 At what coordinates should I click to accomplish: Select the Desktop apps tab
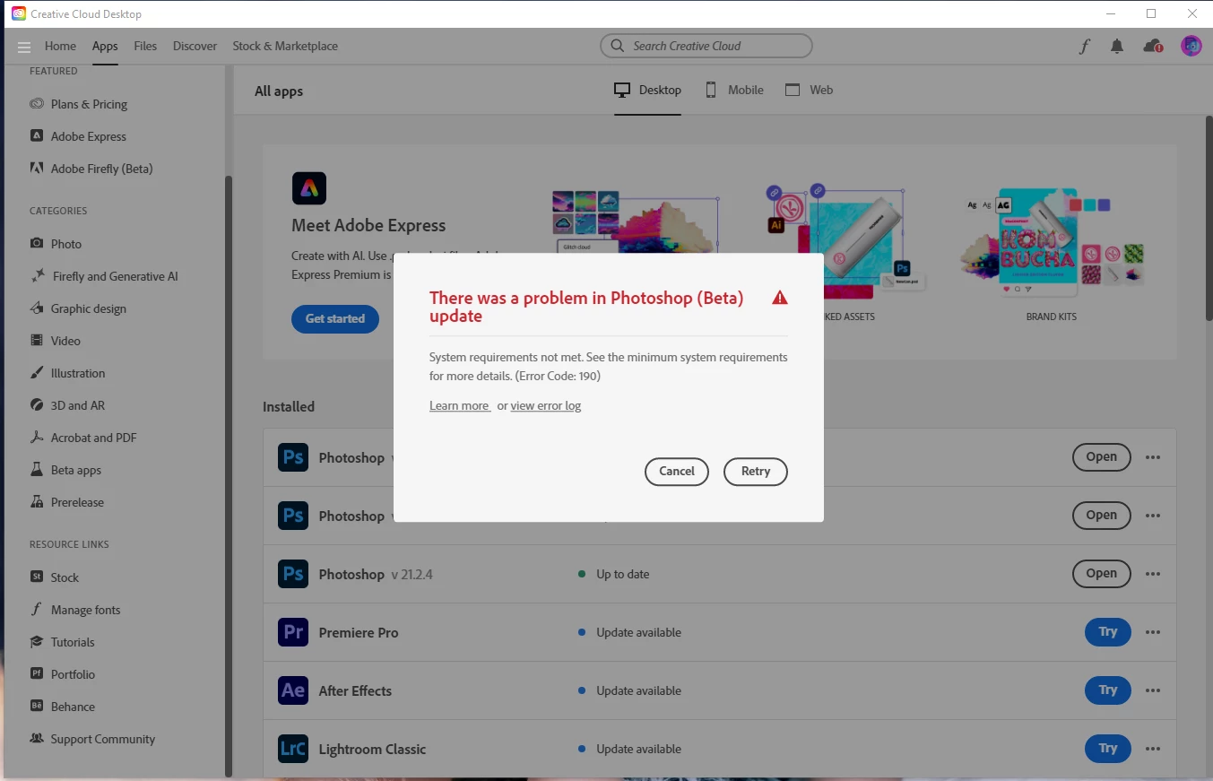647,90
